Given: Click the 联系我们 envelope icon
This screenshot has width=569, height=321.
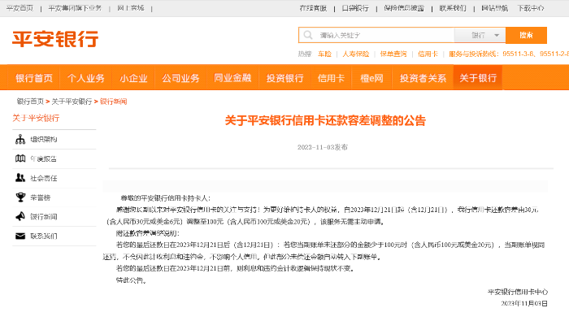Looking at the screenshot, I should point(20,236).
